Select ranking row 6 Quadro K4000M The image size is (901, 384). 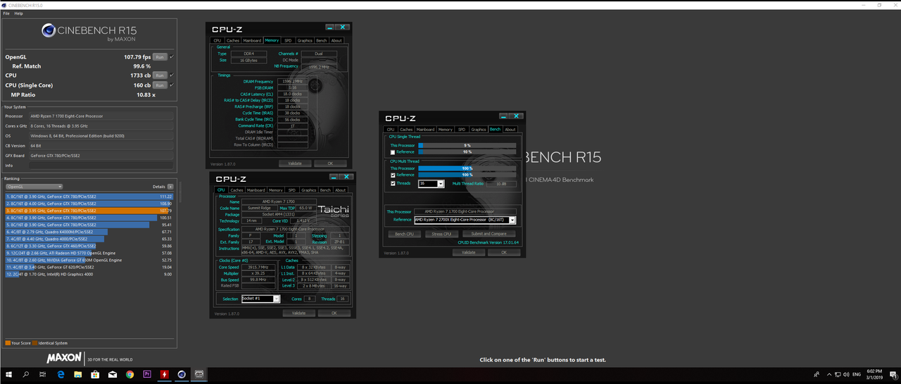(x=89, y=232)
